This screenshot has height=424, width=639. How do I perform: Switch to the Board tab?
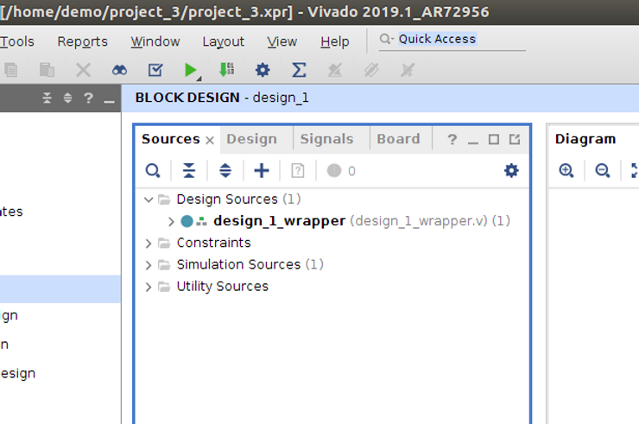pyautogui.click(x=398, y=139)
